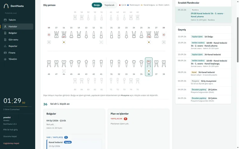Select tooth 41 lower incisor
This screenshot has width=239, height=149.
(101, 63)
